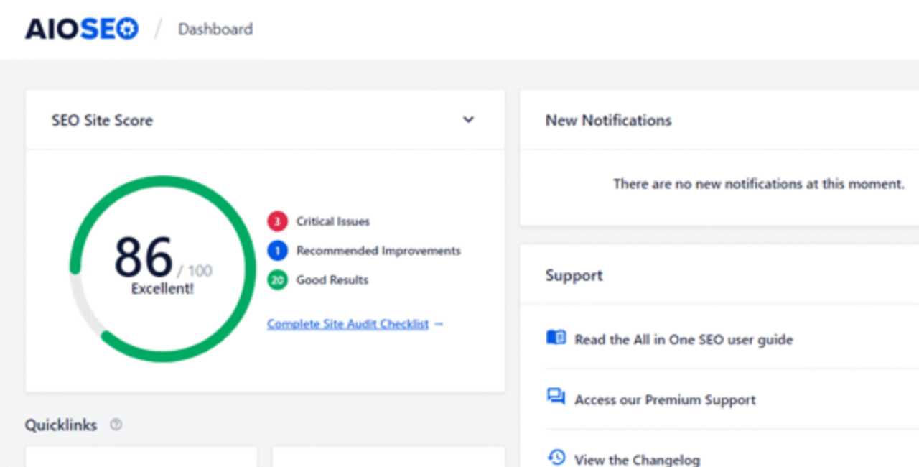Click the Quicklinks section heading
Viewport: 919px width, 467px height.
click(x=61, y=425)
